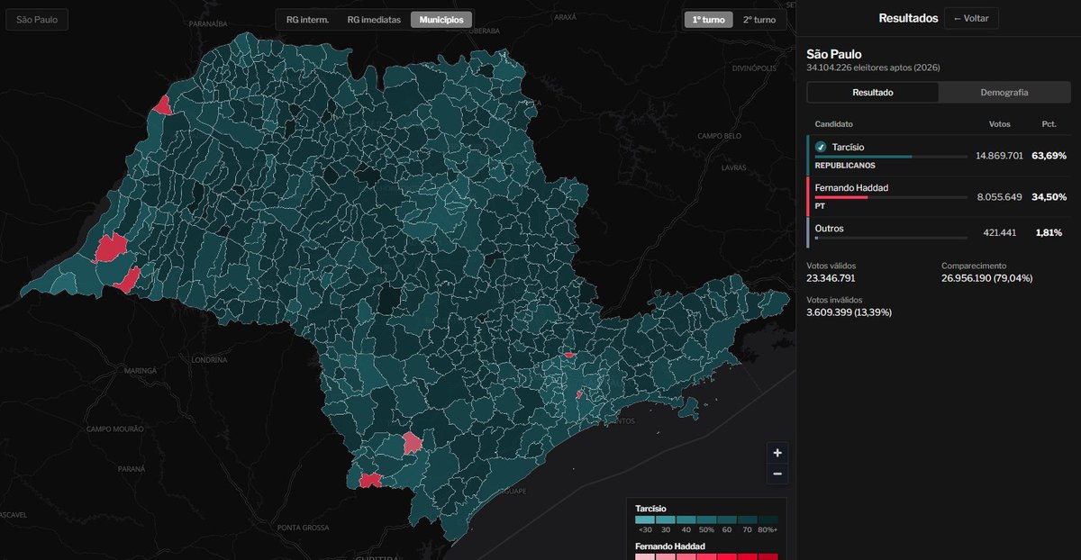Select the Municípios map view
The image size is (1081, 560).
coord(441,19)
